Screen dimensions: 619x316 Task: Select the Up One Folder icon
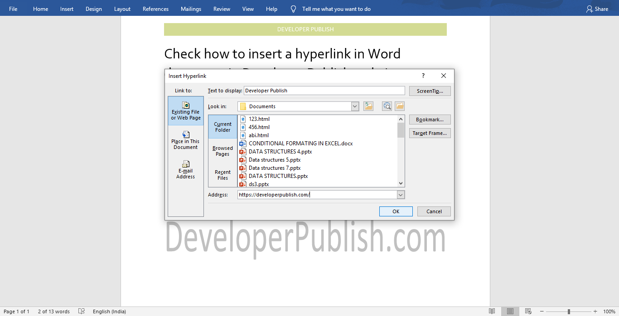(368, 105)
